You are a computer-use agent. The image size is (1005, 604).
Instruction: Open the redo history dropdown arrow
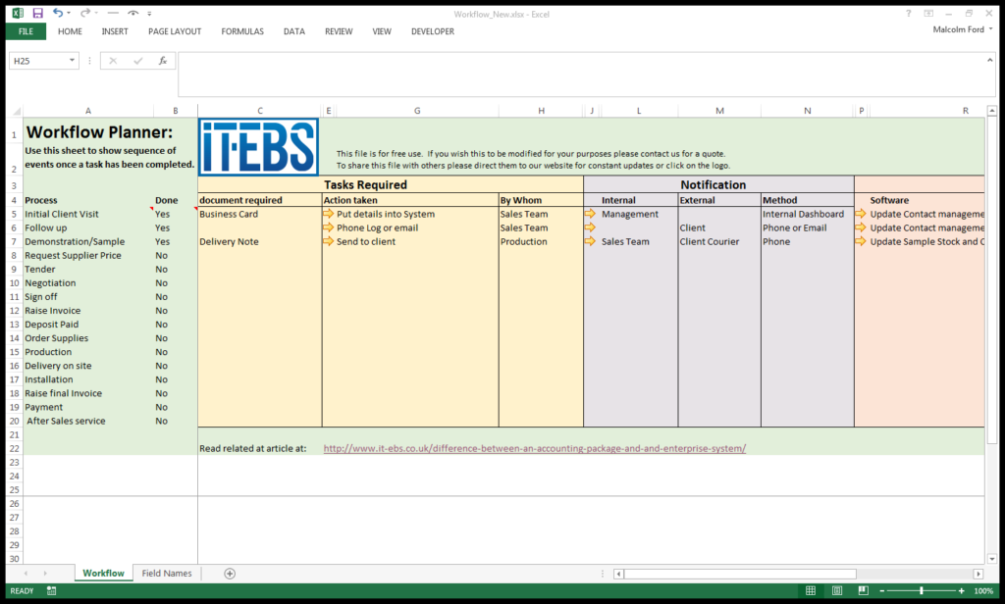(x=96, y=13)
